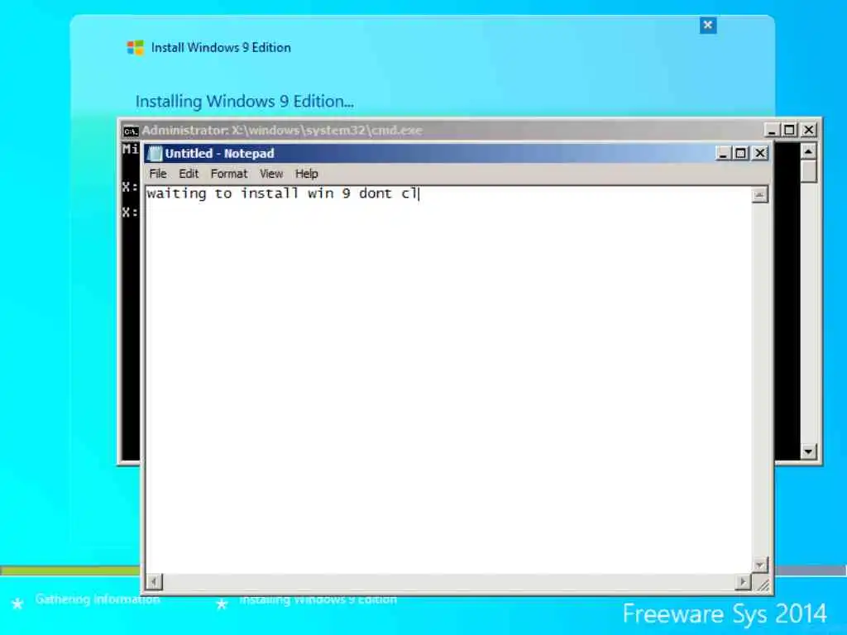Open the Notepad Edit menu

(x=189, y=174)
